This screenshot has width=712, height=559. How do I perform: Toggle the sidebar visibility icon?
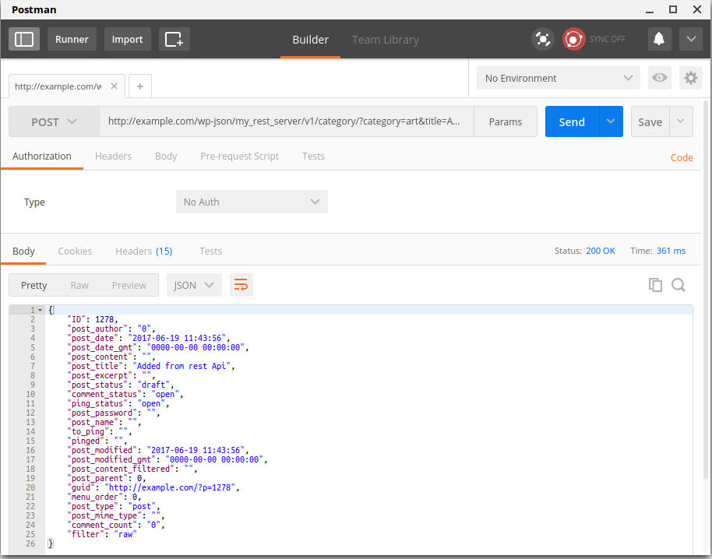click(x=23, y=38)
